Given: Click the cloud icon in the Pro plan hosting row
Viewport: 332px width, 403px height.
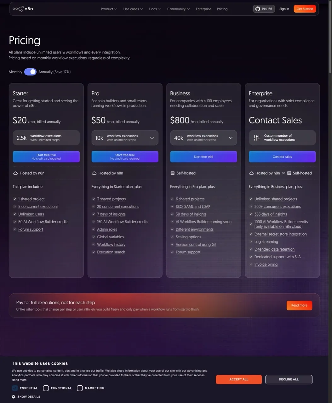Looking at the screenshot, I should click(94, 173).
